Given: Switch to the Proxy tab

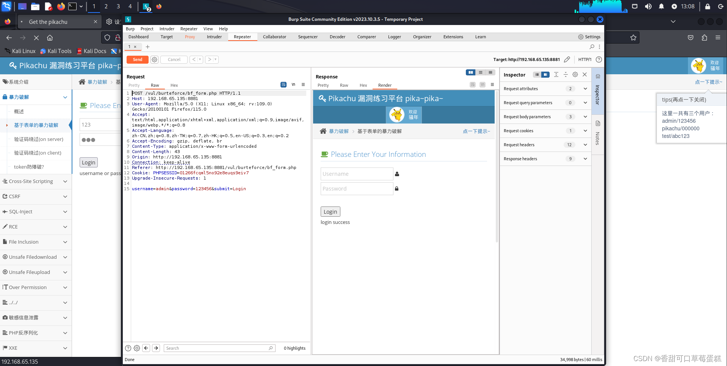Looking at the screenshot, I should (x=190, y=37).
